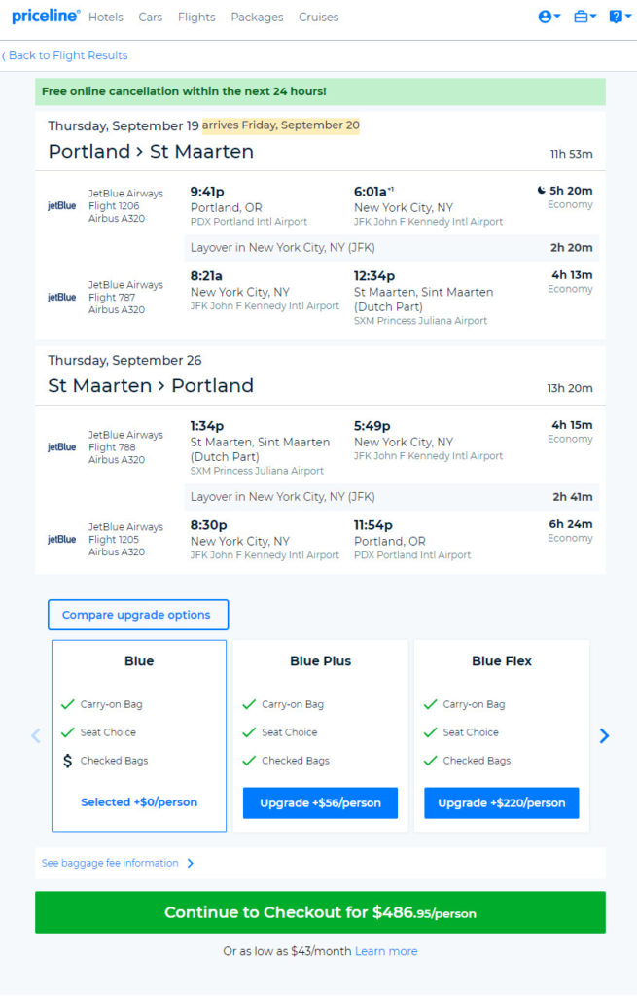Open the trips briefcase icon menu
This screenshot has height=996, width=637.
click(584, 18)
